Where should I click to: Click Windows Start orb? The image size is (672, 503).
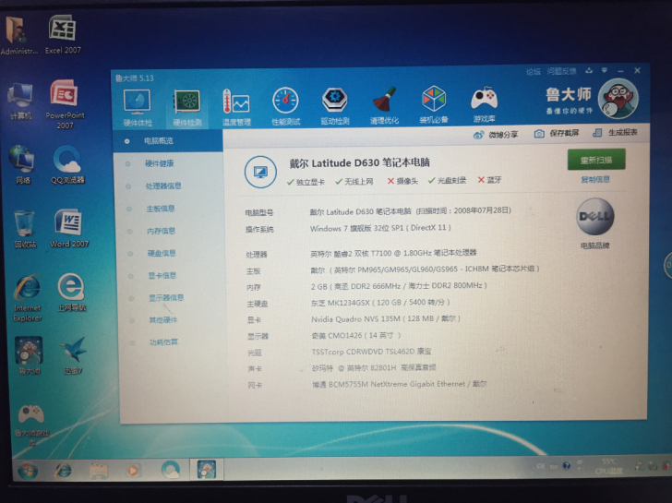[x=28, y=471]
